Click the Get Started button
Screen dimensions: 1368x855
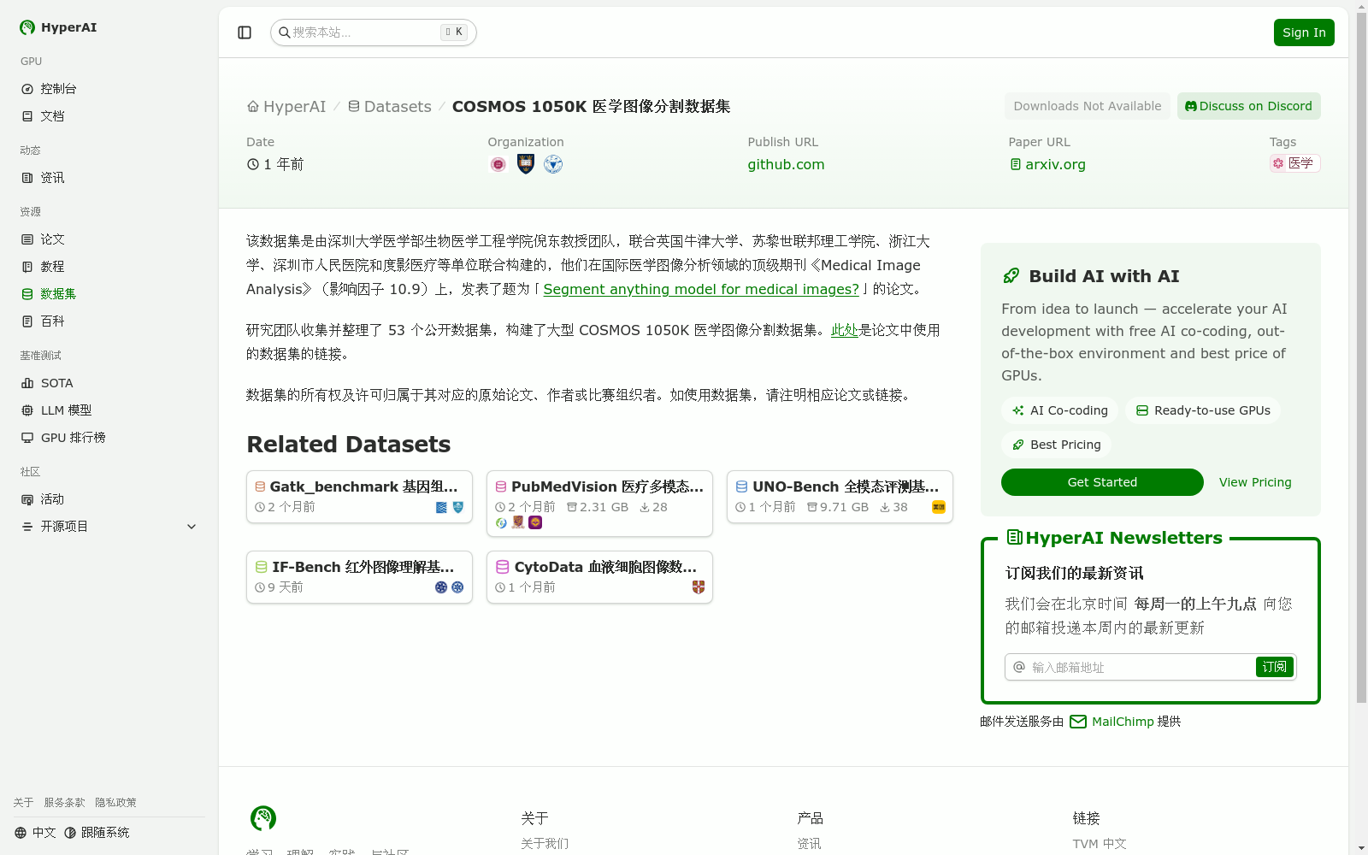coord(1102,482)
